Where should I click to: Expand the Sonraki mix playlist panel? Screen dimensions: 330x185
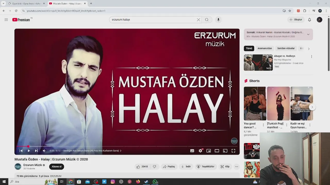point(308,34)
